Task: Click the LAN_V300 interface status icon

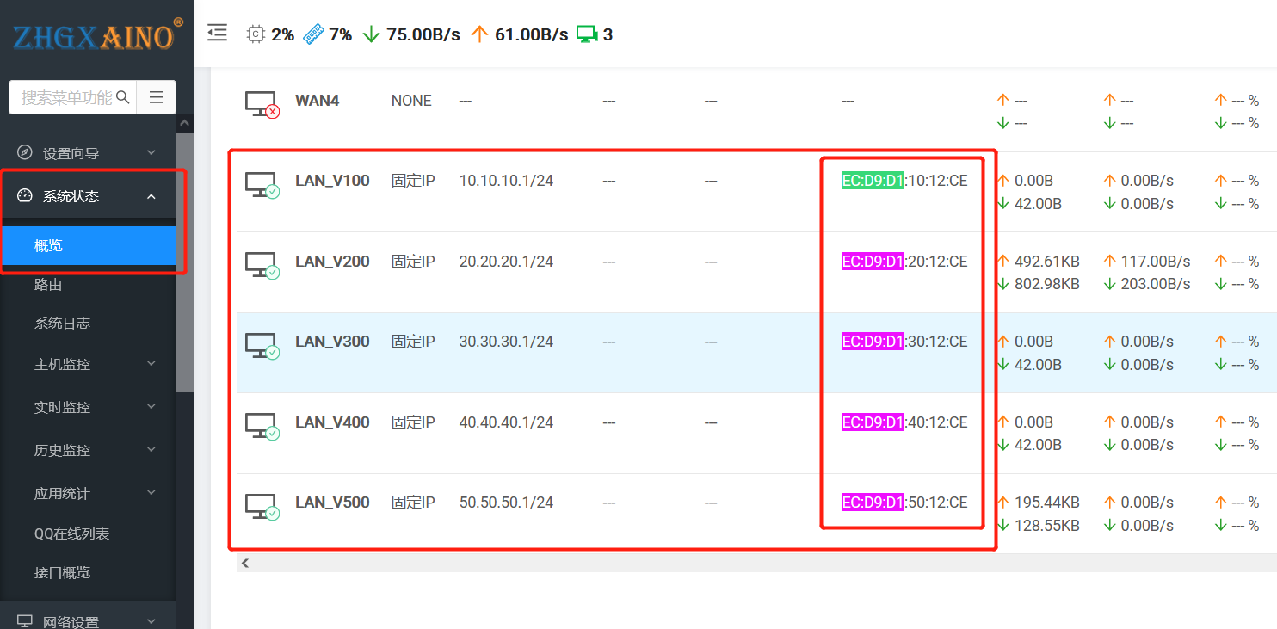Action: 262,345
